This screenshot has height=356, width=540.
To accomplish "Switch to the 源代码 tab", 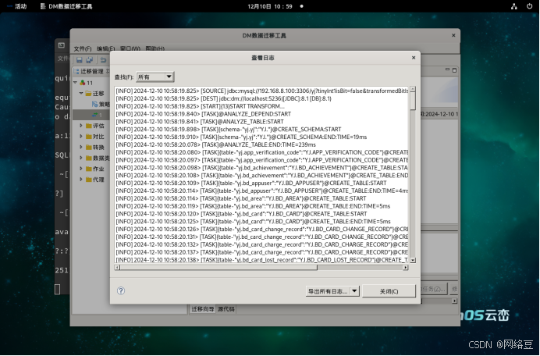I will click(226, 309).
